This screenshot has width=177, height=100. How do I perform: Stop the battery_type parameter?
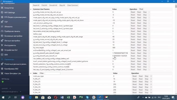coord(145,34)
